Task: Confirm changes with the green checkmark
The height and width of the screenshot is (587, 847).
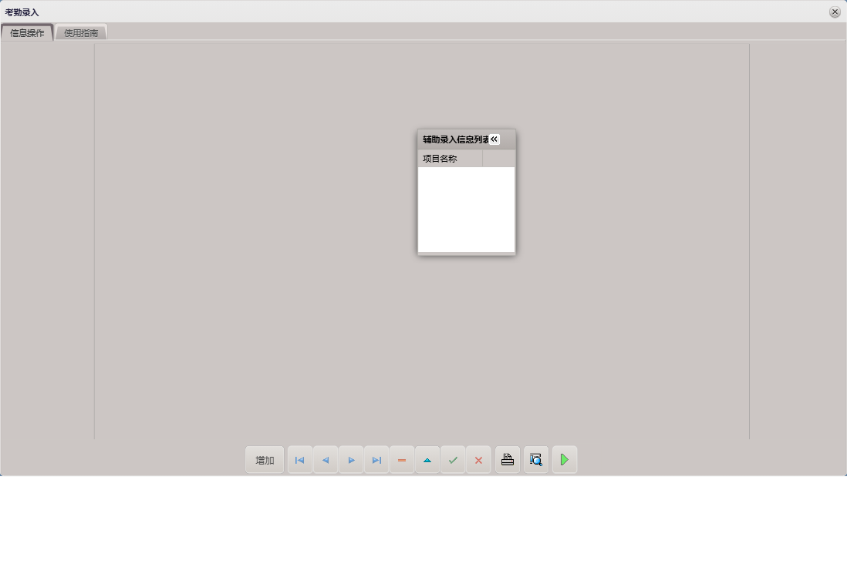Action: [453, 460]
